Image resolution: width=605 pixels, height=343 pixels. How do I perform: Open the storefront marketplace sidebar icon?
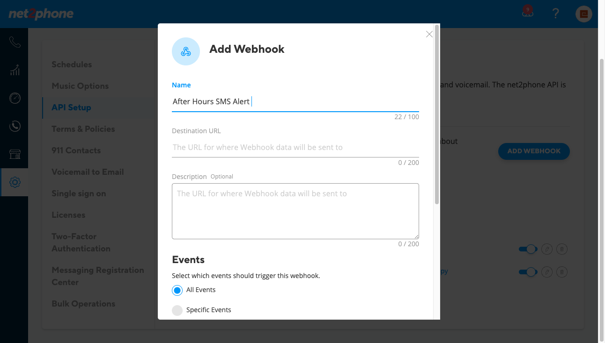point(15,154)
